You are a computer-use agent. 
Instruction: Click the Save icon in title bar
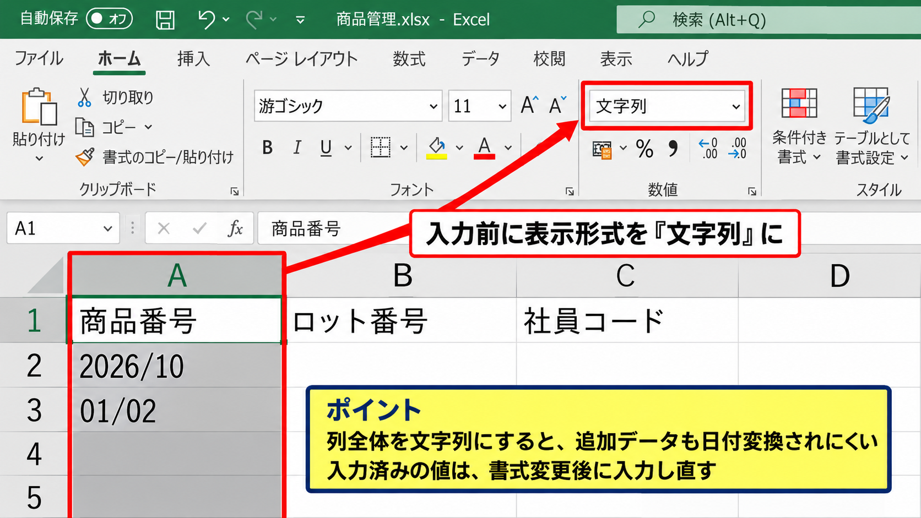point(165,20)
